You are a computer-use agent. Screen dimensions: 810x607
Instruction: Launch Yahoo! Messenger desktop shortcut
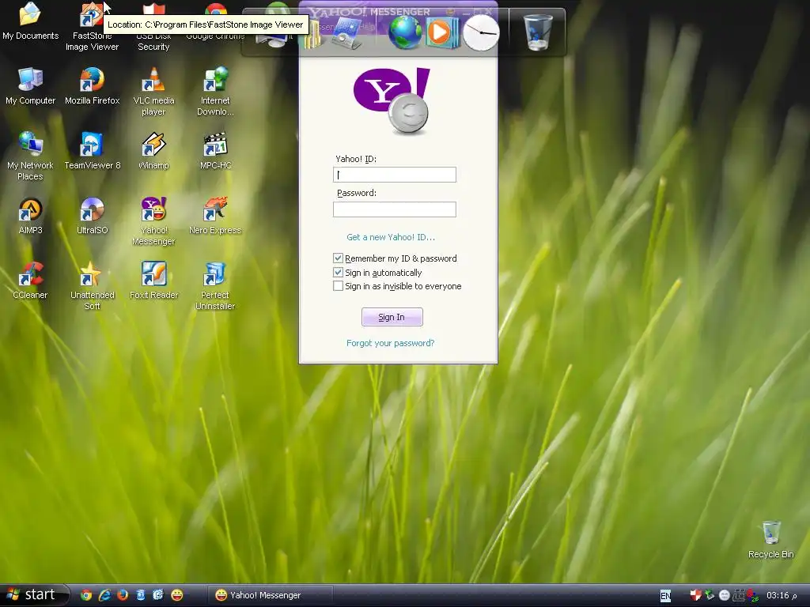pyautogui.click(x=153, y=221)
